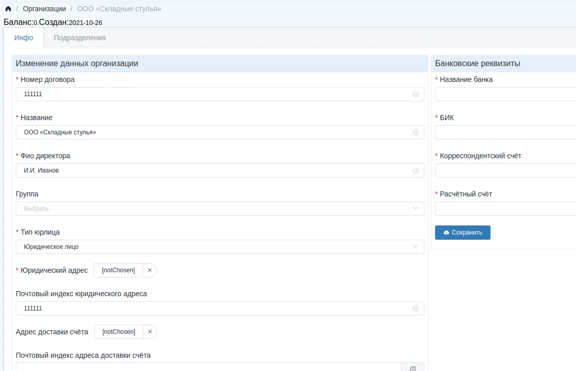This screenshot has height=371, width=576.
Task: Open the Адрес доставки счёта [notChosen] selector
Action: [x=119, y=332]
